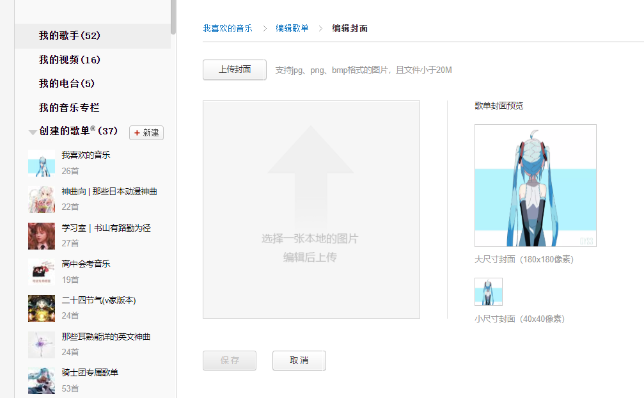Open the 我喜欢的音乐 breadcrumb link
This screenshot has height=398, width=644.
[x=228, y=28]
